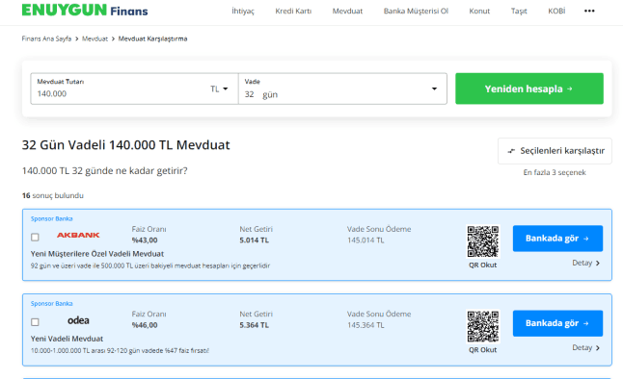Go to Finans Ana Sayfa breadcrumb

pyautogui.click(x=46, y=38)
